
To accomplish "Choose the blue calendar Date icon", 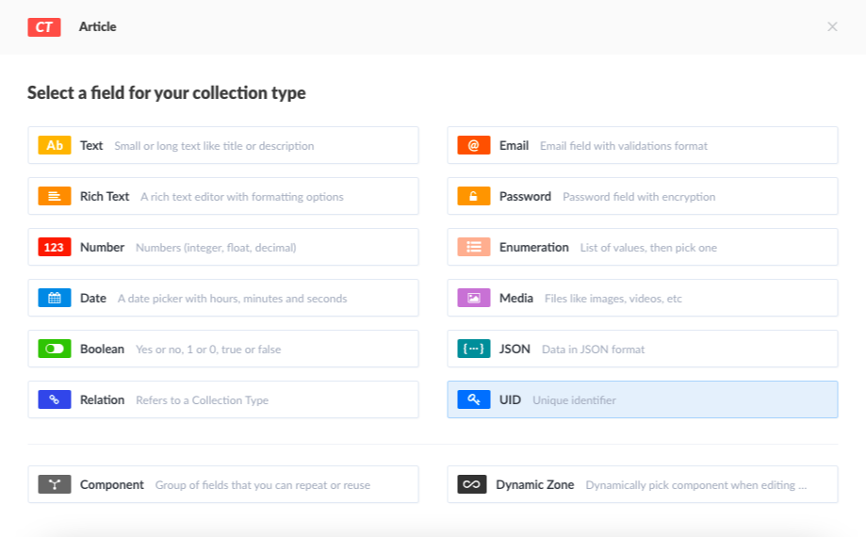I will point(55,298).
